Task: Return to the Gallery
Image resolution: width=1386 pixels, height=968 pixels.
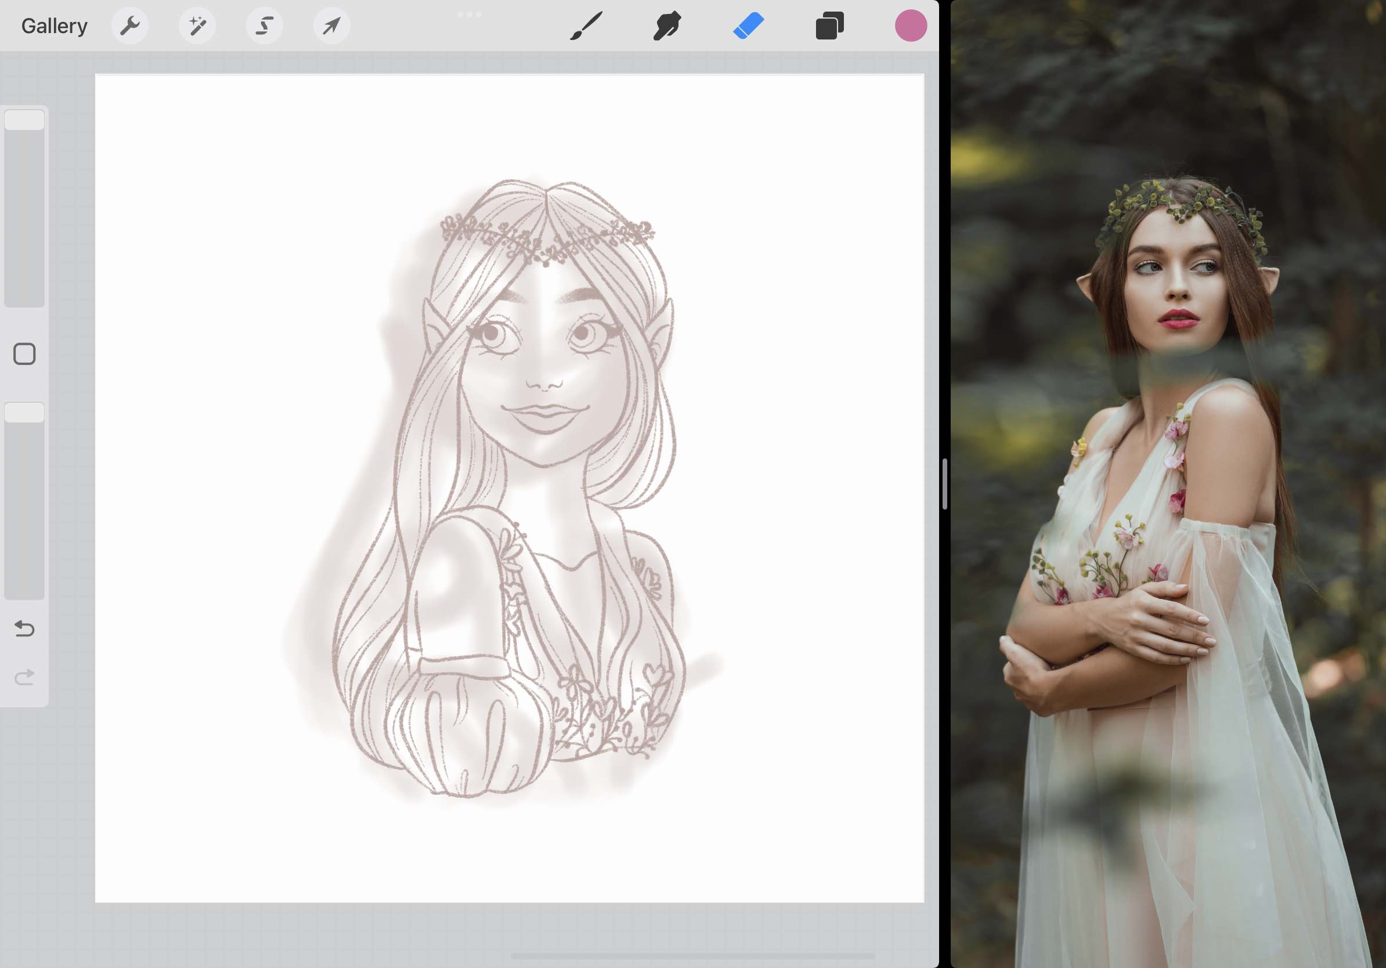Action: point(55,26)
